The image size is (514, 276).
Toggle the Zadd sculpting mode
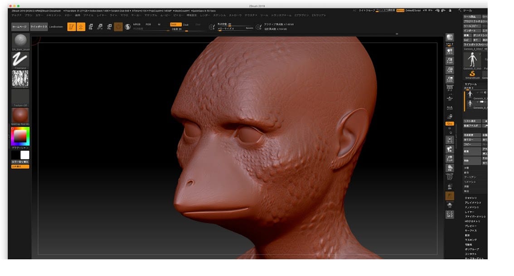tap(175, 24)
